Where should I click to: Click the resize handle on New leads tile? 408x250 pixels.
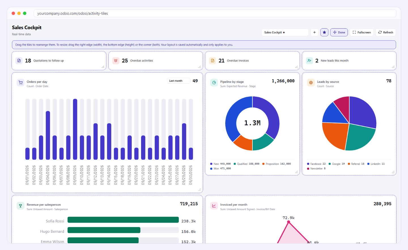pyautogui.click(x=393, y=67)
